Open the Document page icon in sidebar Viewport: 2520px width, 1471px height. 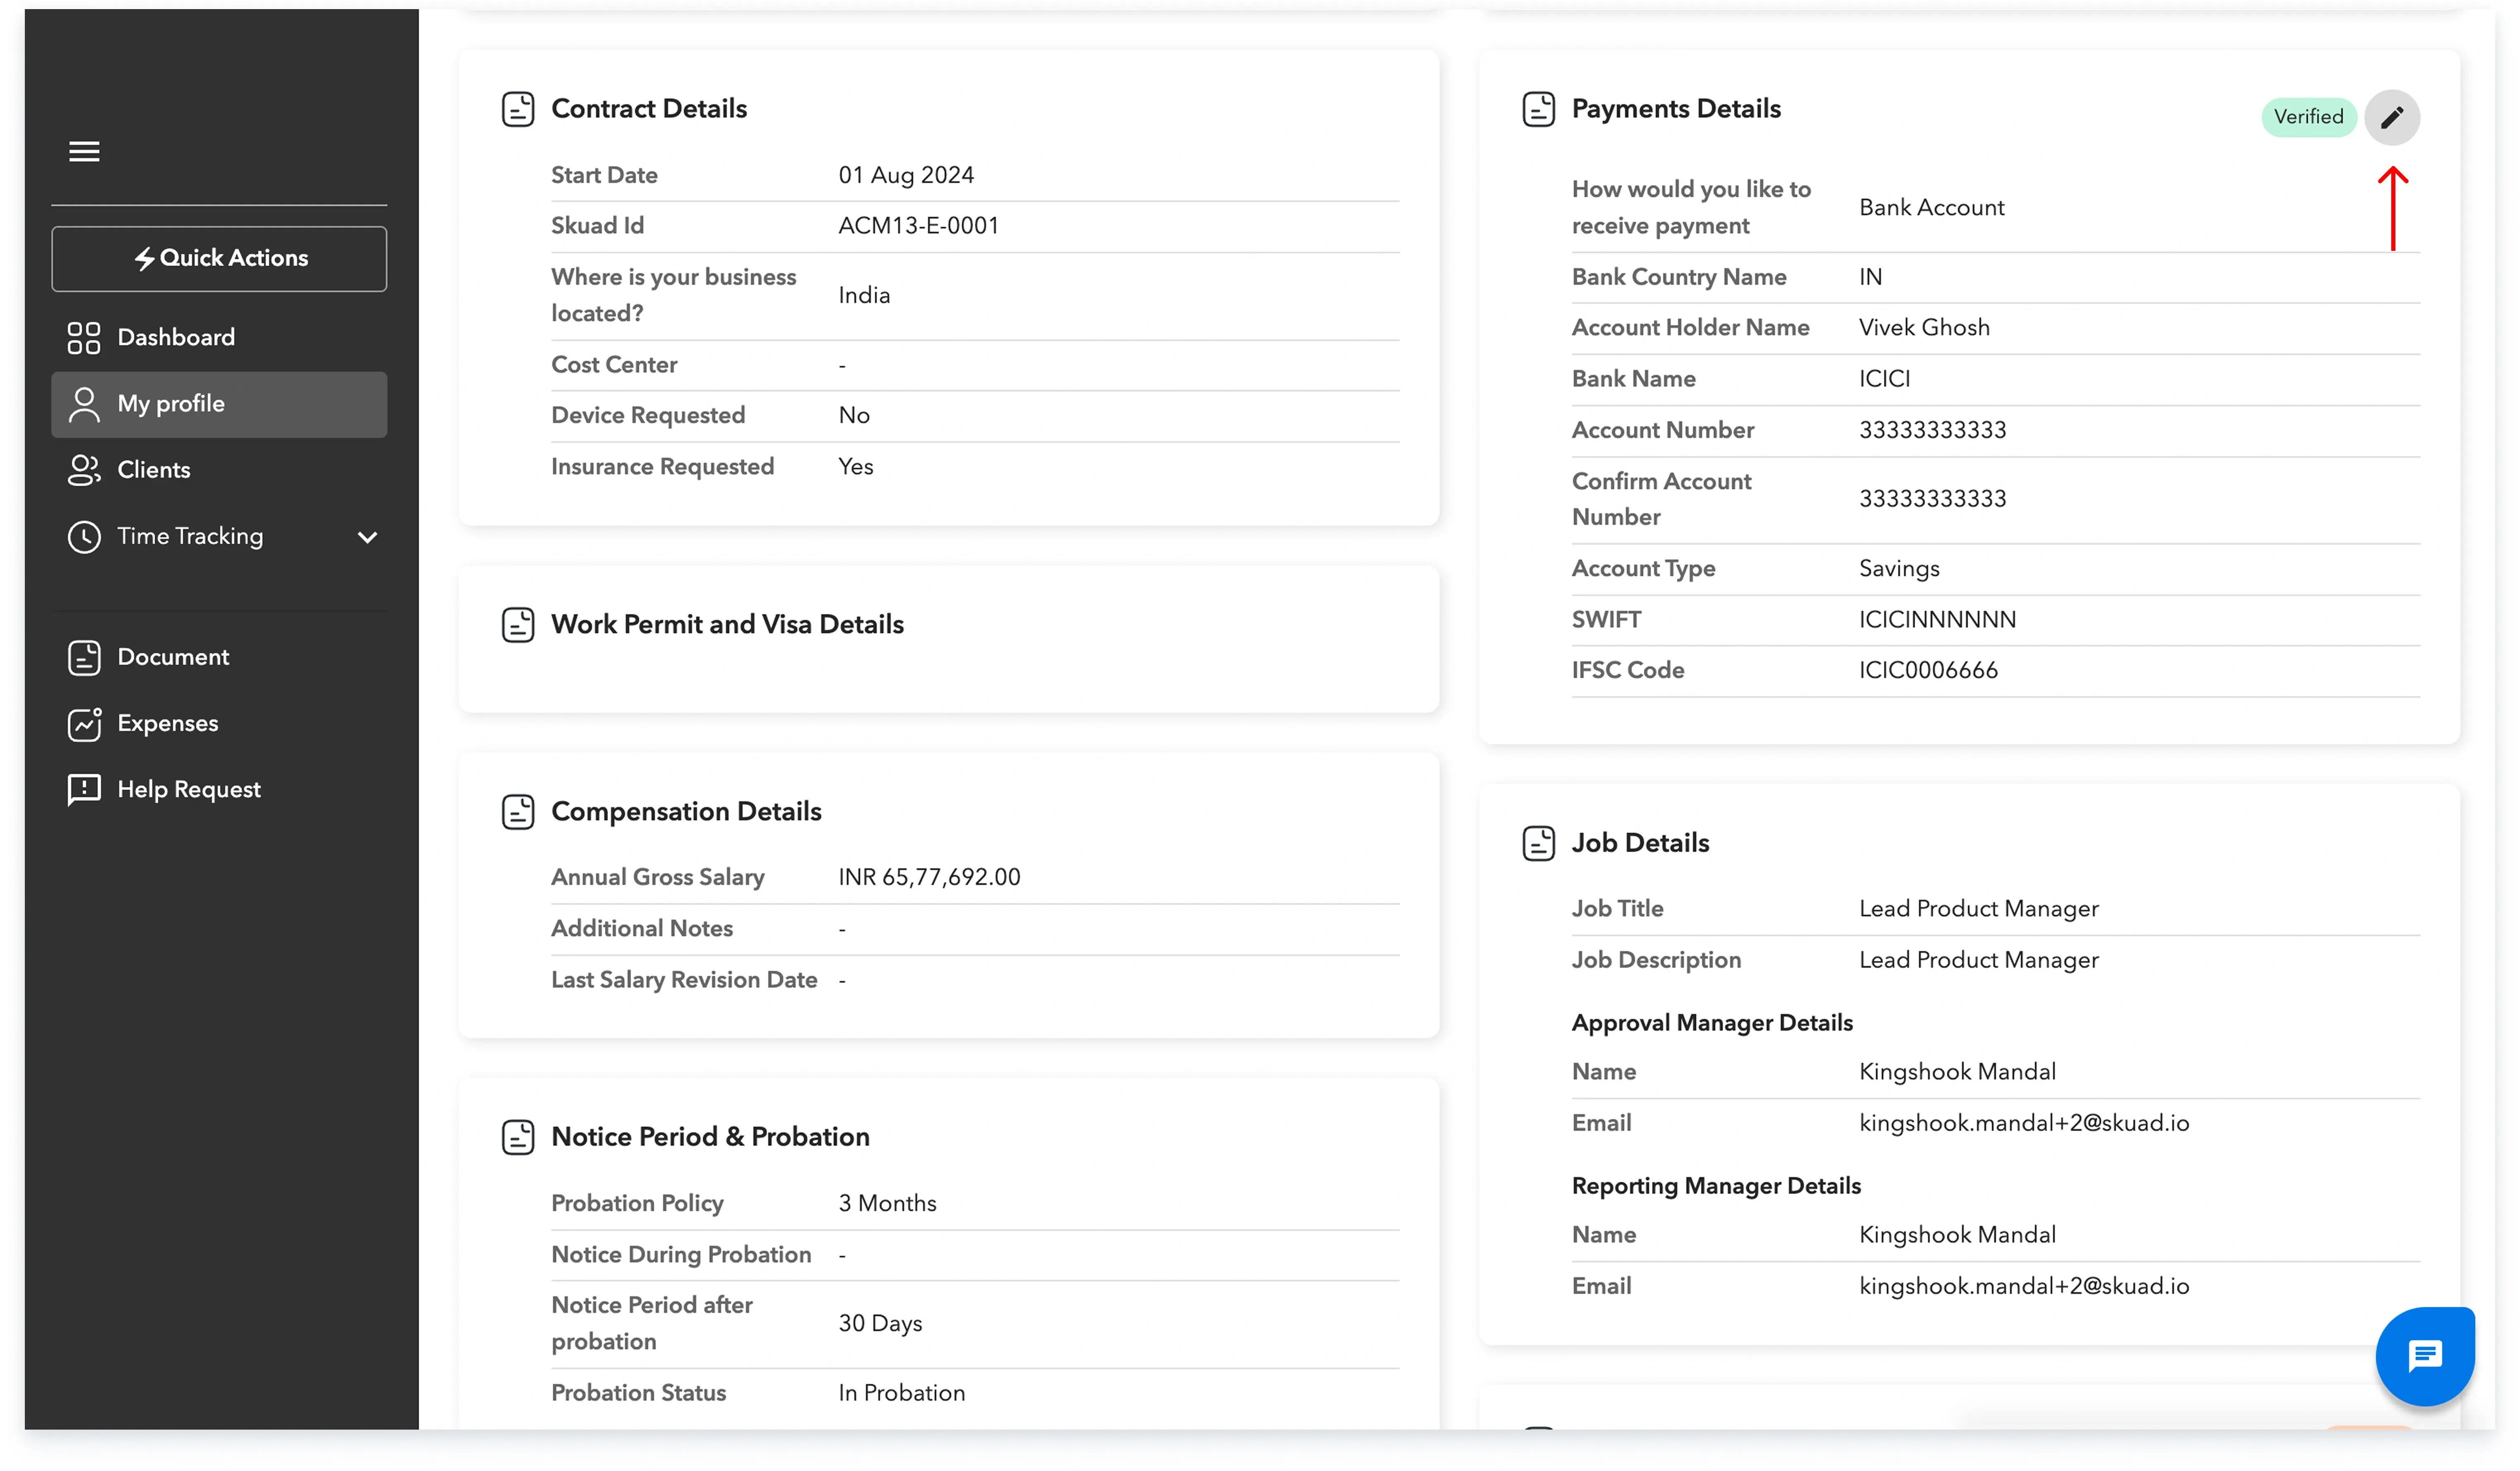[84, 657]
